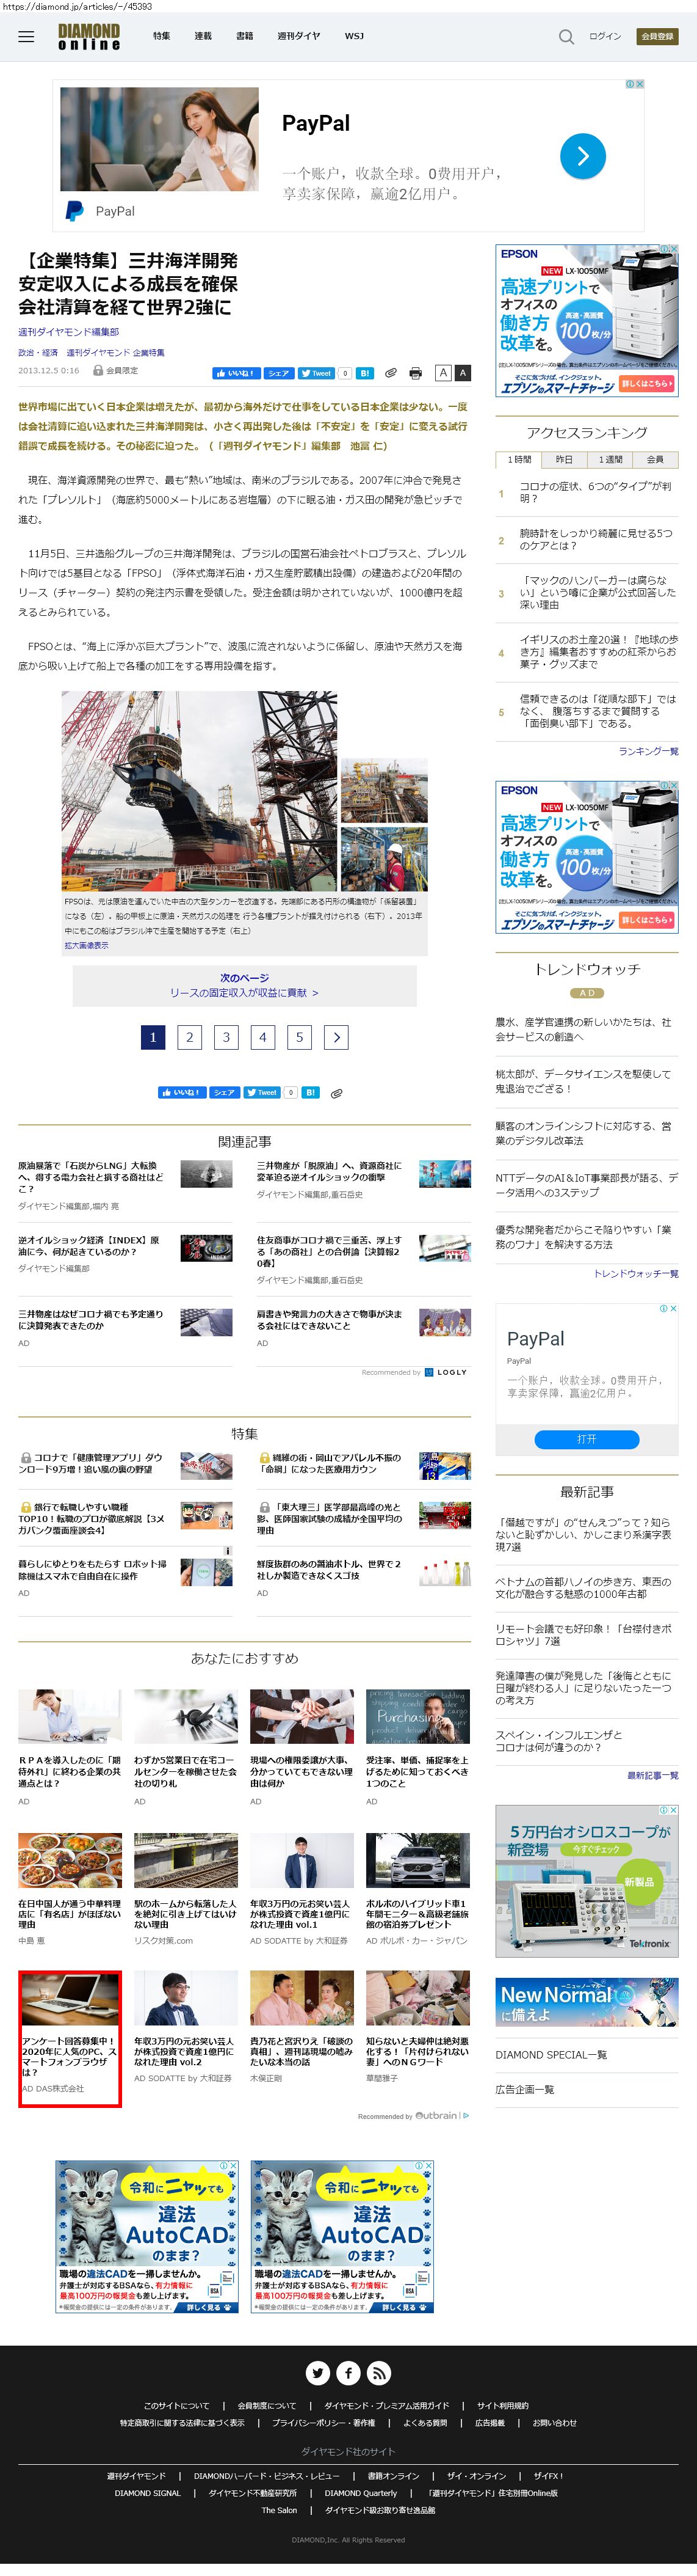Image resolution: width=697 pixels, height=2576 pixels.
Task: Go to next page arrow in pagination
Action: 336,1037
